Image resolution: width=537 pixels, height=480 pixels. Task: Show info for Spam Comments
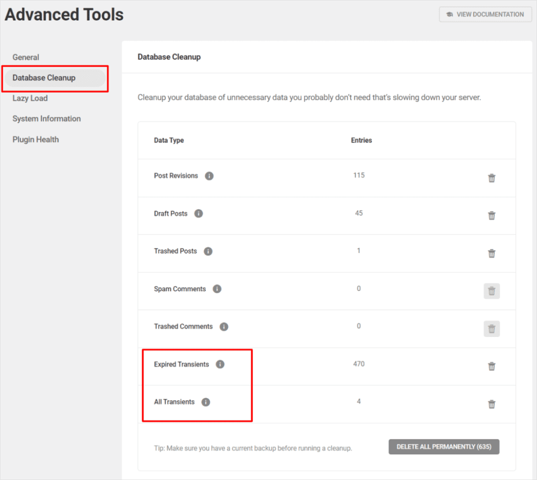pyautogui.click(x=217, y=289)
